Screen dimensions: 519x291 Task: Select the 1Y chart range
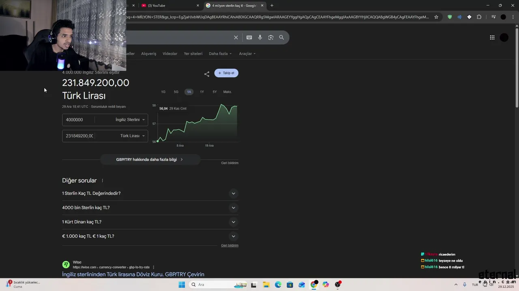(x=202, y=92)
